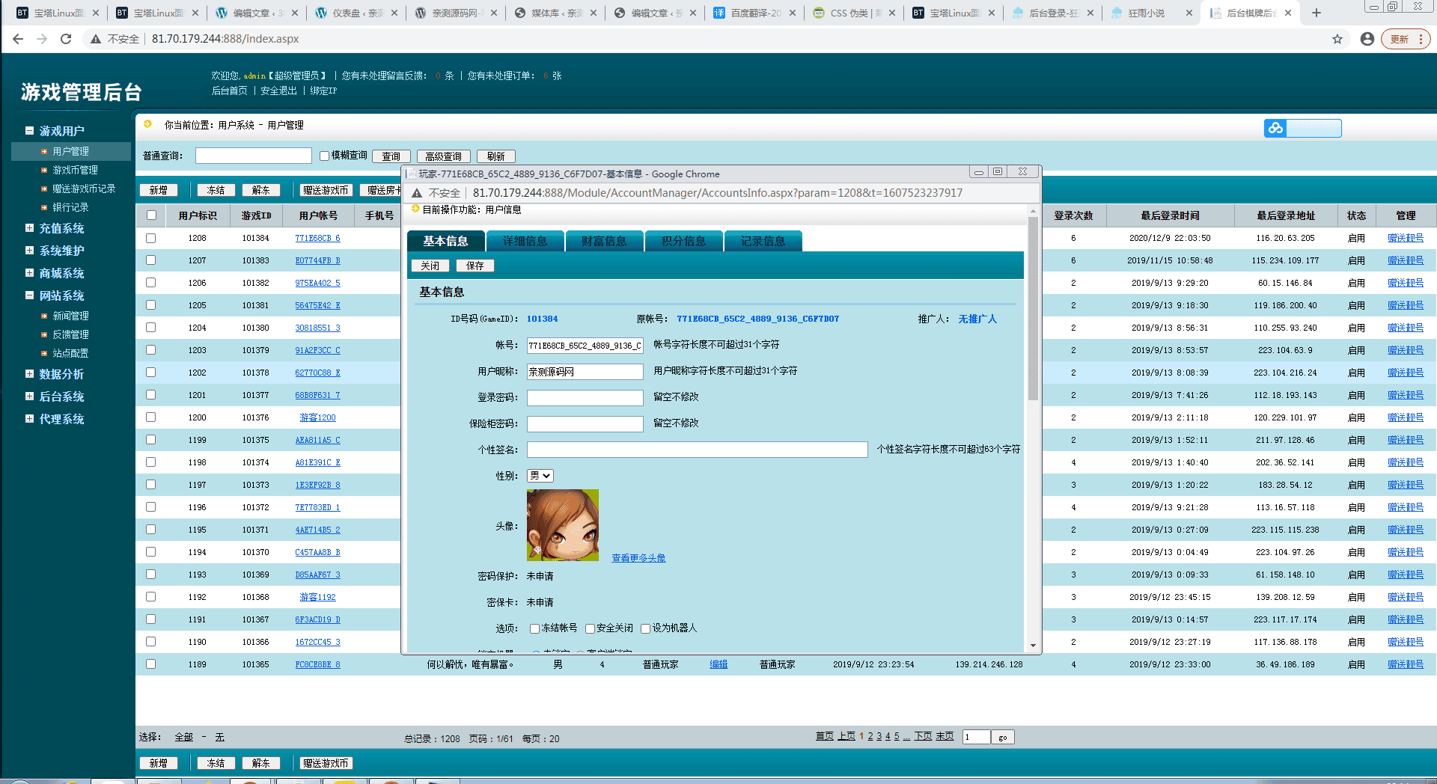Screen dimensions: 1437x784
Task: Open the browser profile account icon
Action: click(1367, 38)
